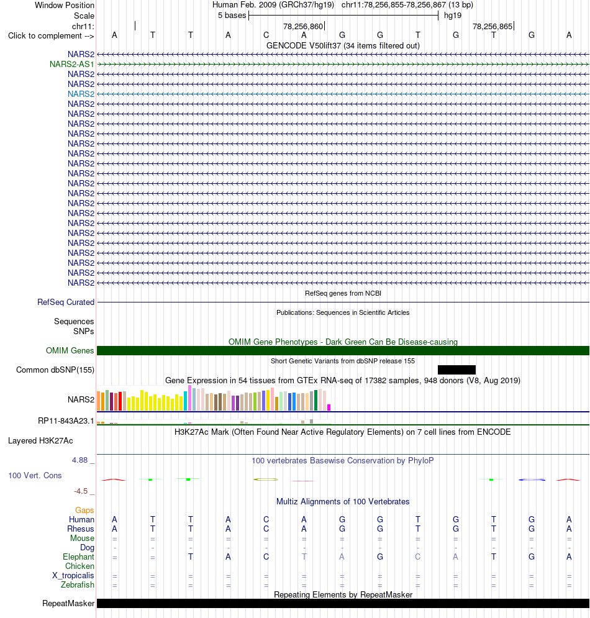The image size is (590, 618).
Task: Open the RefSeq Curated track label
Action: pos(66,302)
